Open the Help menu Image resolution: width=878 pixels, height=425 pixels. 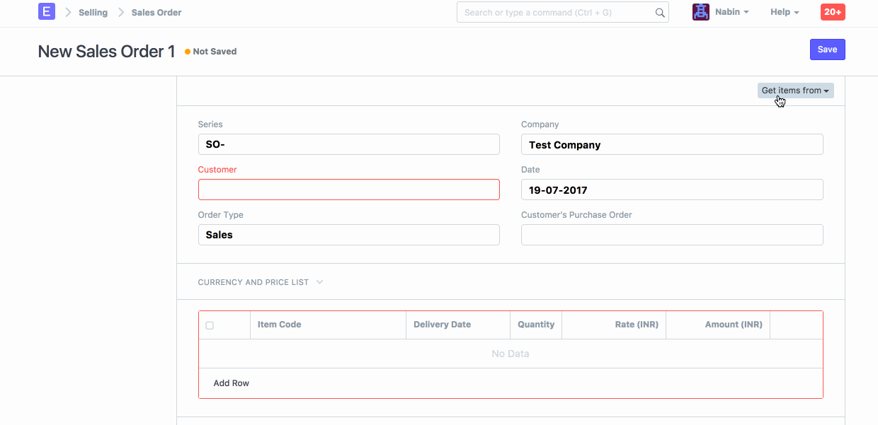click(785, 12)
